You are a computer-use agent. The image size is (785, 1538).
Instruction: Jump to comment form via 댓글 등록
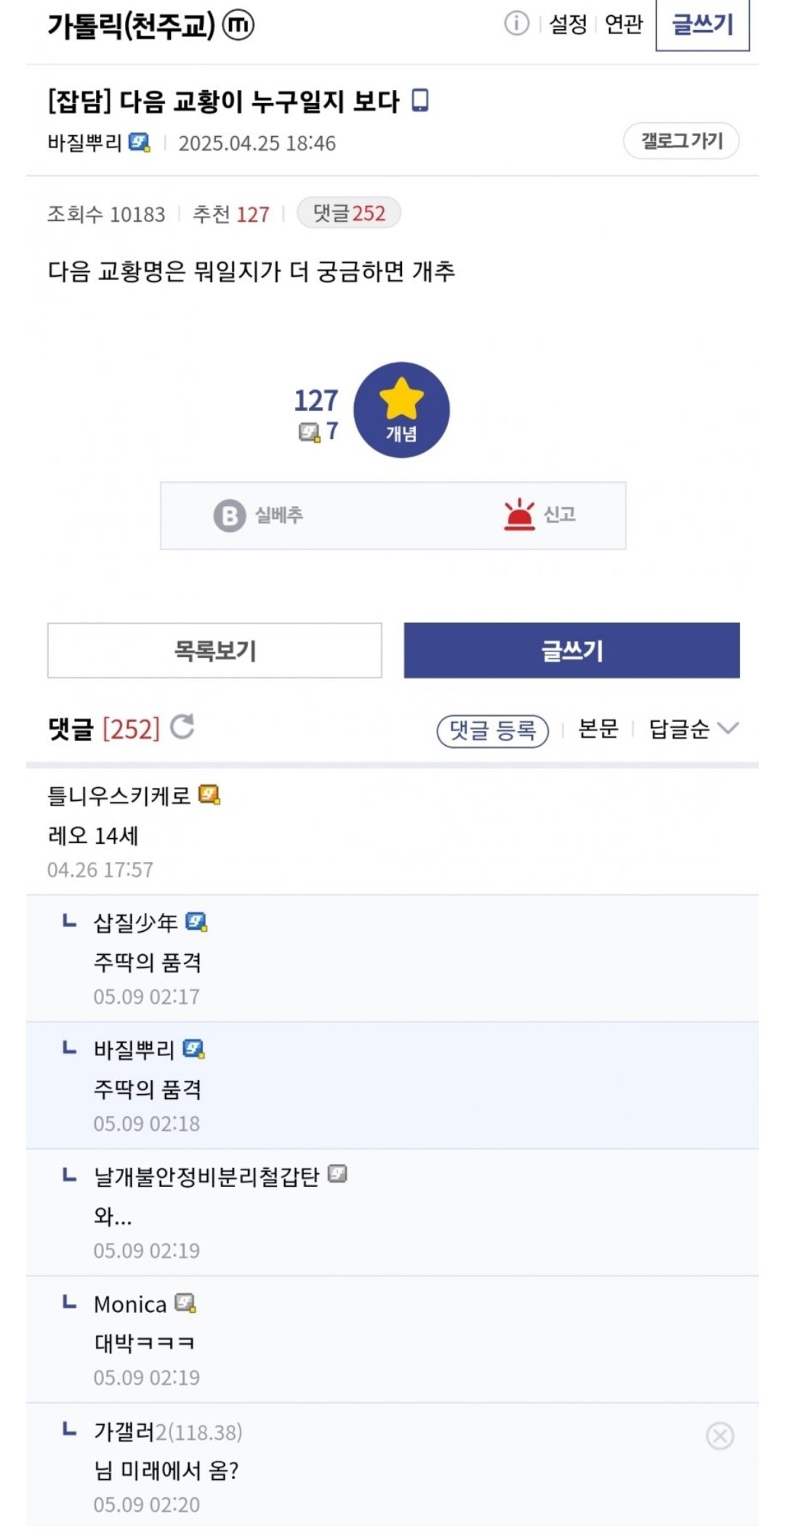492,730
